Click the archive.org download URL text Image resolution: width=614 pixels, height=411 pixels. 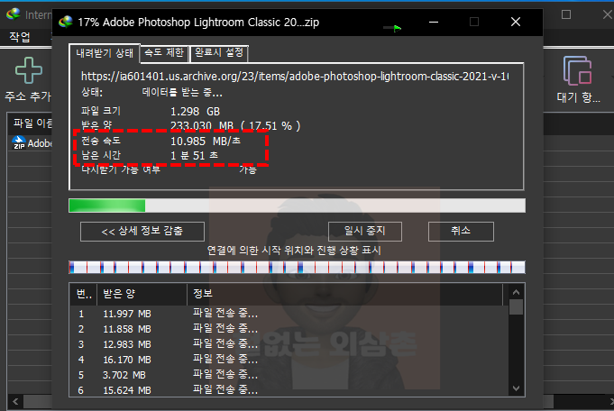tap(295, 77)
